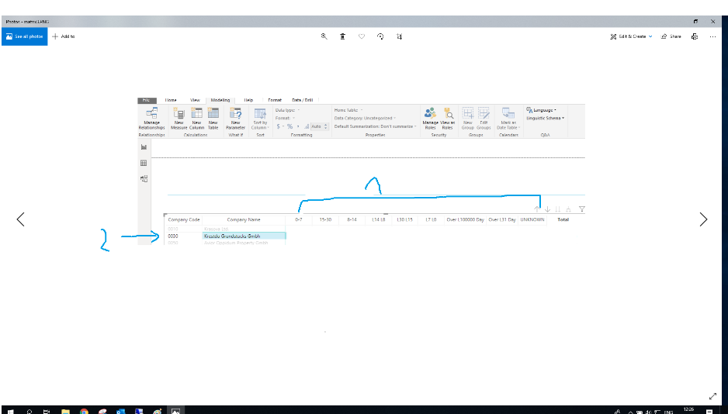Click the New Measure icon
Screen dimensions: 728x414
click(x=179, y=119)
